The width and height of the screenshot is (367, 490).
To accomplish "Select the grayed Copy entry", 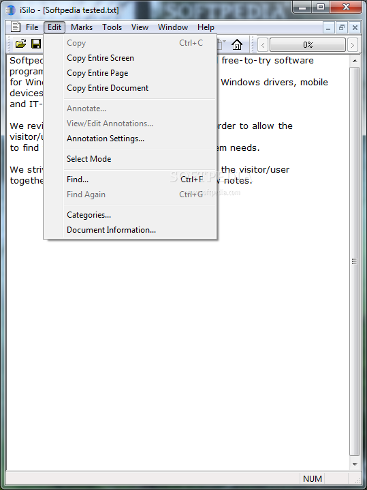I will coord(130,43).
